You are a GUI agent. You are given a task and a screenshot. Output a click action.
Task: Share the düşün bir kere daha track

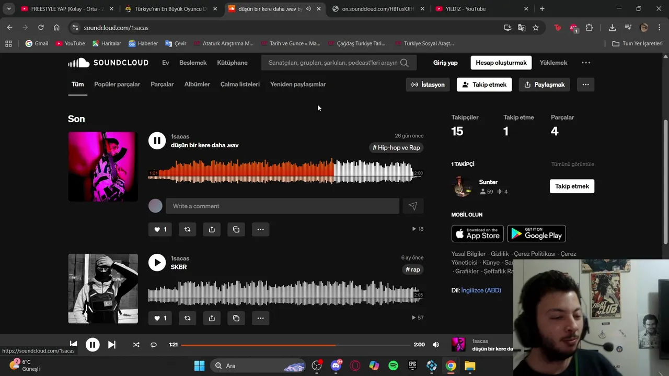pos(212,229)
